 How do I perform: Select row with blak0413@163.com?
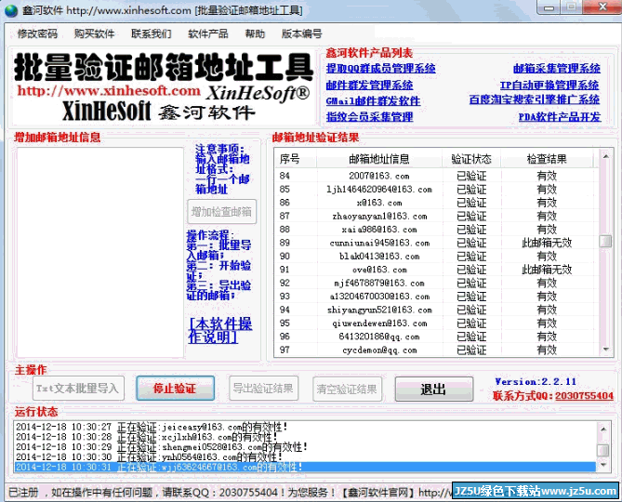tap(436, 257)
